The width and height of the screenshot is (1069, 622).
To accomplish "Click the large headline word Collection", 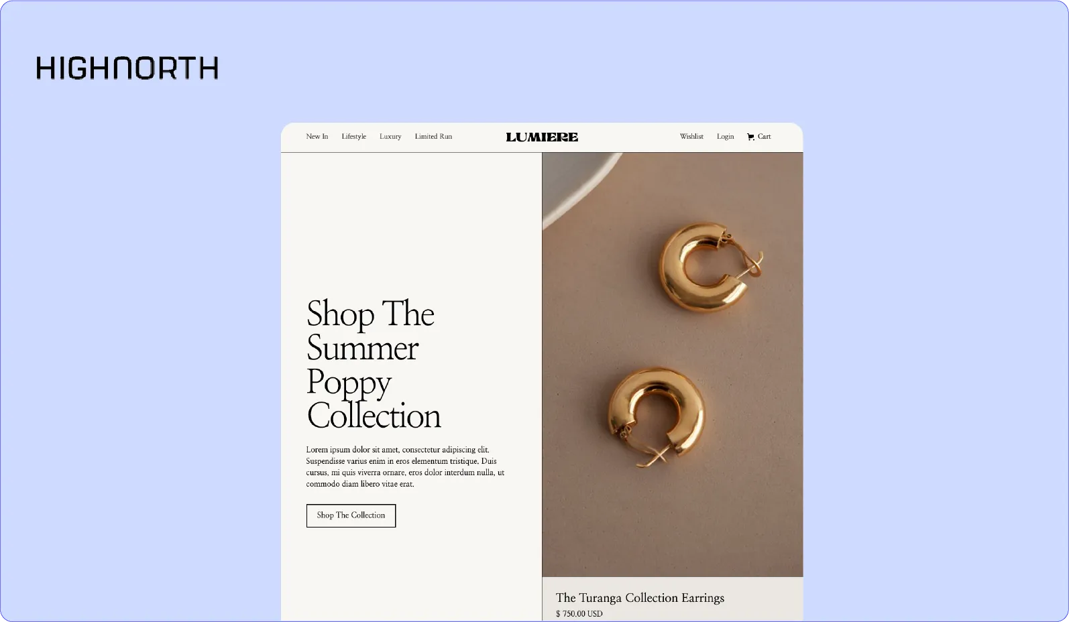I will pos(374,416).
